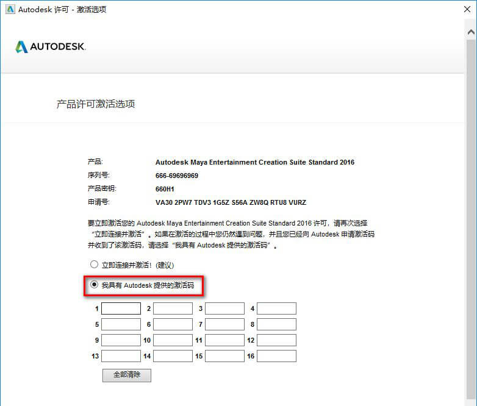This screenshot has height=406, width=477.
Task: Click activation code field 3
Action: [224, 308]
